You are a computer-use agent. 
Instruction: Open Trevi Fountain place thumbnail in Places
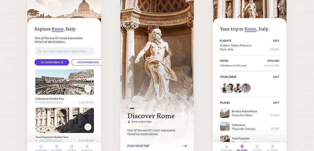click(225, 139)
